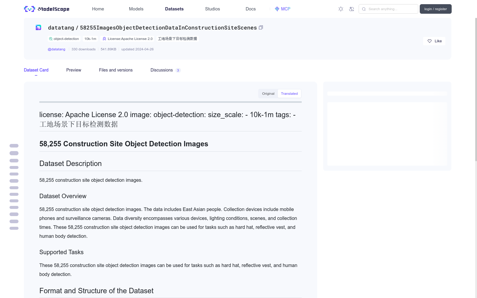477x298 pixels.
Task: Click the Dataset Overview heading
Action: (x=63, y=196)
